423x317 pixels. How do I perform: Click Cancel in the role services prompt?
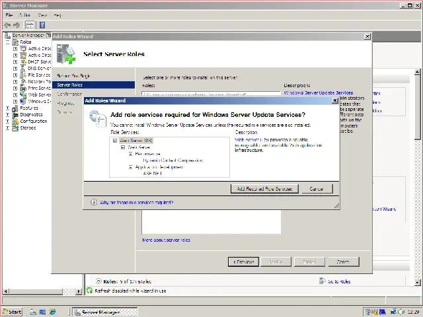point(317,189)
